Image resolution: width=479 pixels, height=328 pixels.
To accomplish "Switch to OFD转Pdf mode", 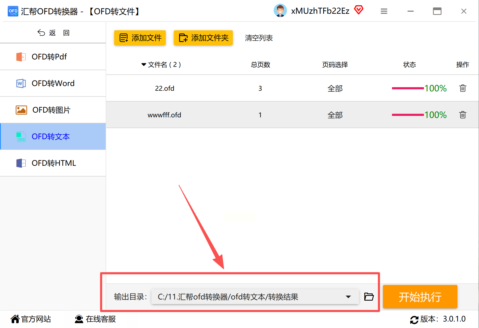I will click(x=53, y=57).
